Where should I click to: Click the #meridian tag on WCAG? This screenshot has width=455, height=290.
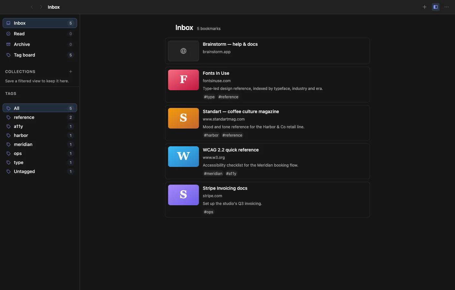tap(213, 174)
